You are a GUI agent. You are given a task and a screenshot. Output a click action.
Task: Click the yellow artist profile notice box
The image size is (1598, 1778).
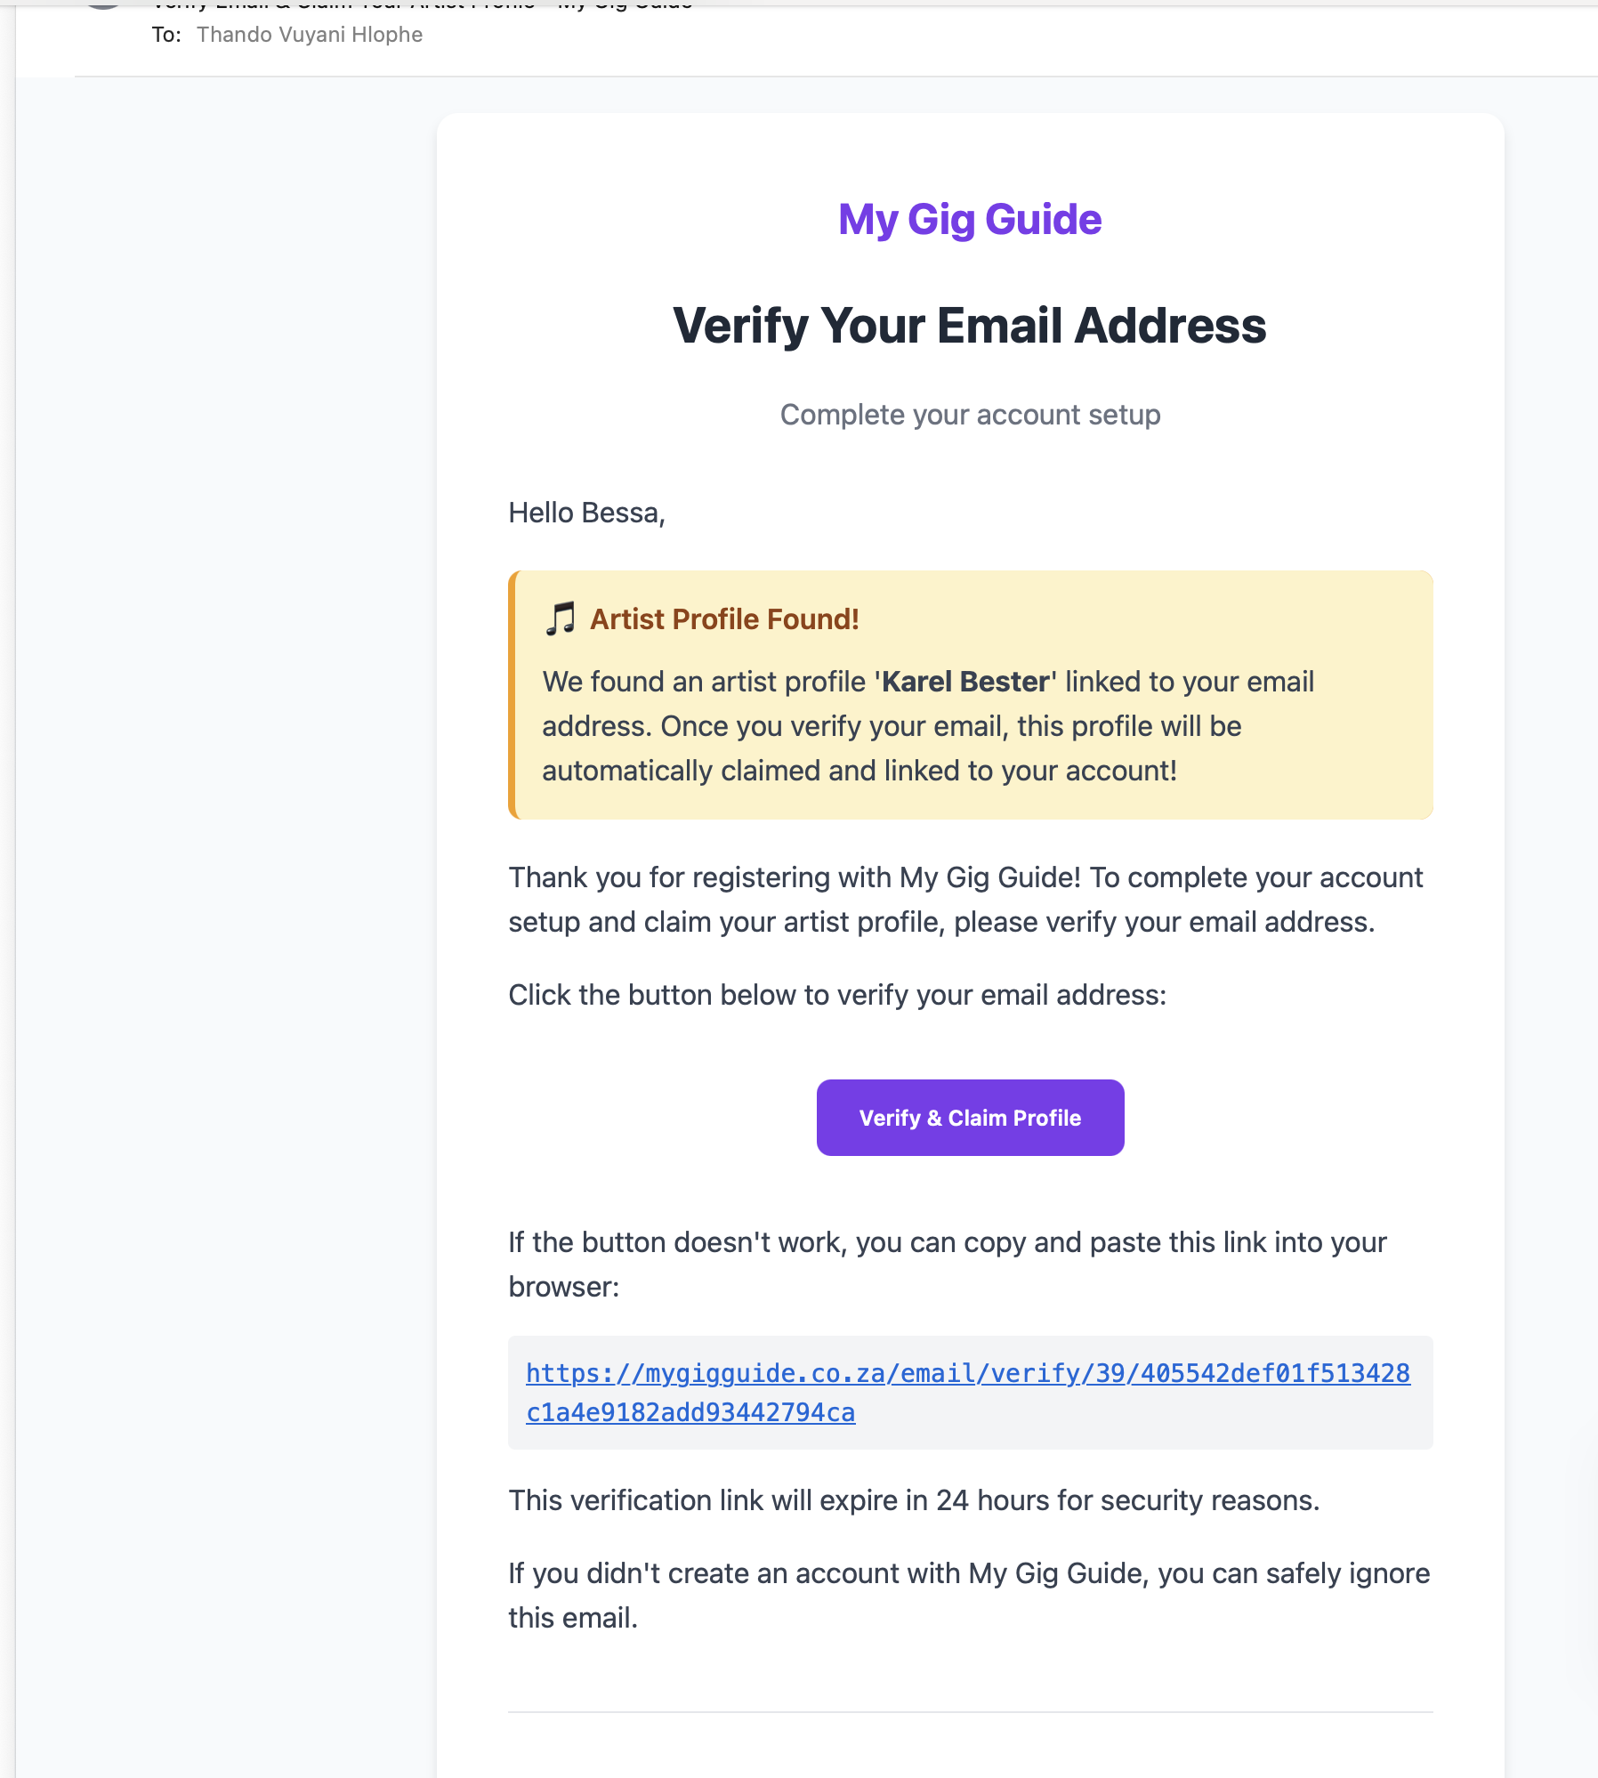pos(970,695)
